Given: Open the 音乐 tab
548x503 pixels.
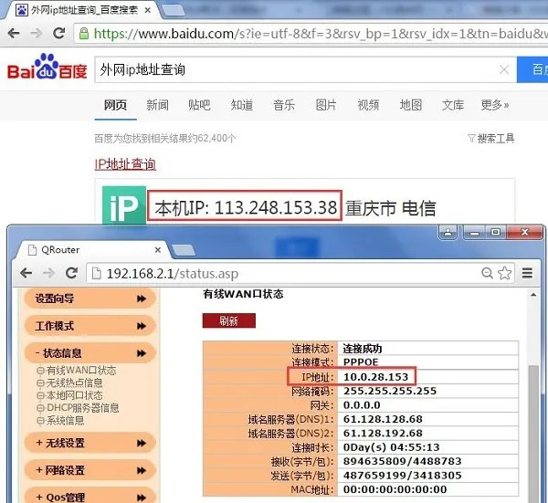Looking at the screenshot, I should point(284,105).
